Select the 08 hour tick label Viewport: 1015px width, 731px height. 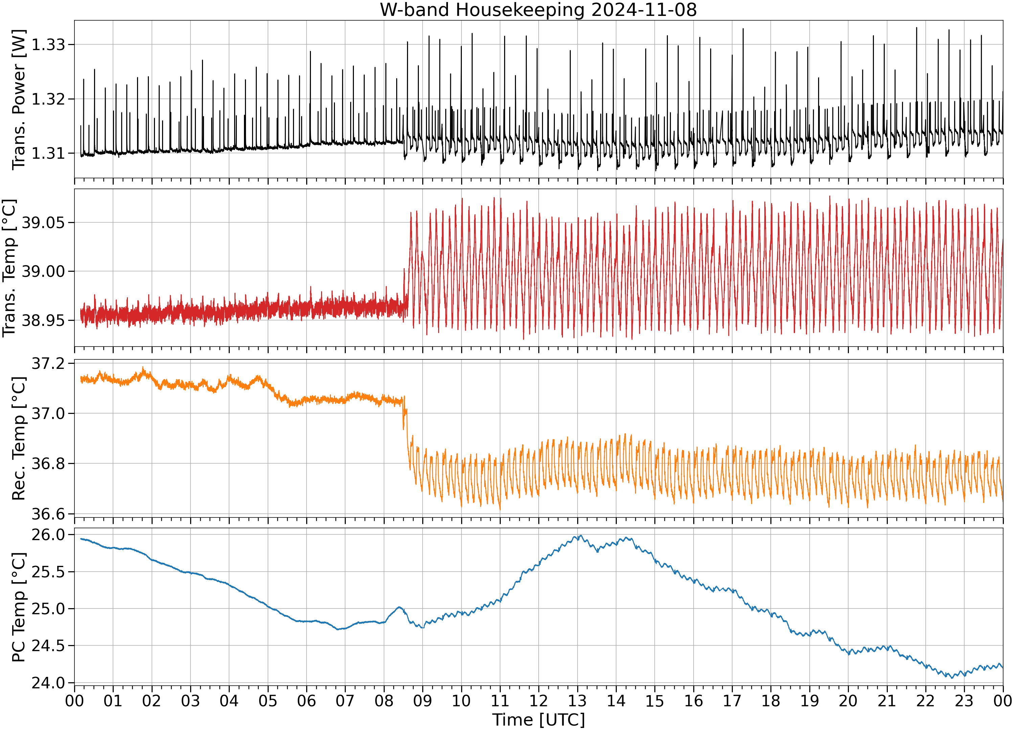point(384,701)
